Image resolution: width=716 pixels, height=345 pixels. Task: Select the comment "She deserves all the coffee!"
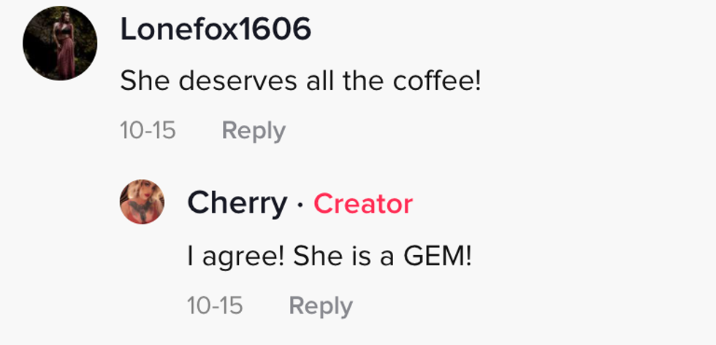pos(300,80)
